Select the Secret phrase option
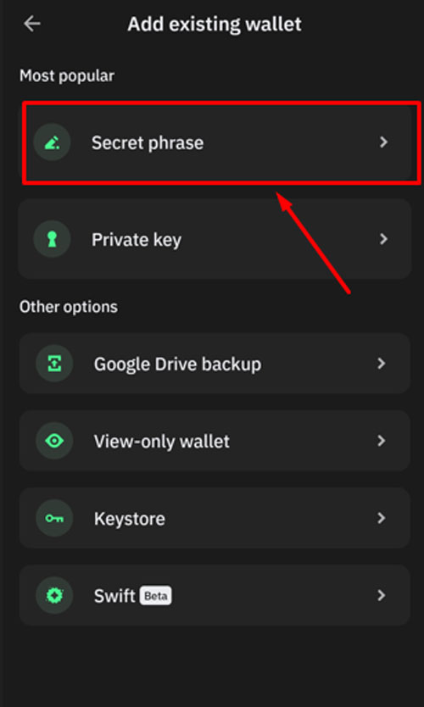 (215, 142)
